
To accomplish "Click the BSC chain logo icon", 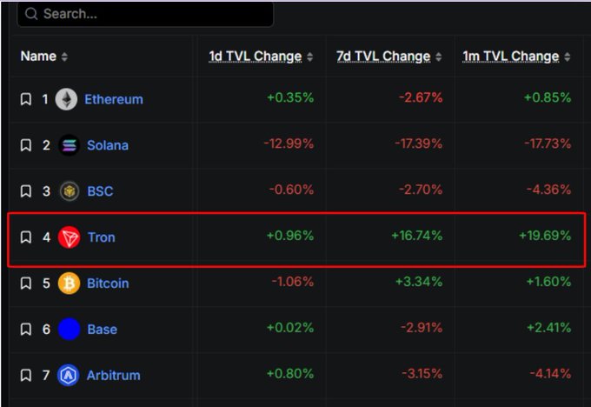I will [69, 191].
